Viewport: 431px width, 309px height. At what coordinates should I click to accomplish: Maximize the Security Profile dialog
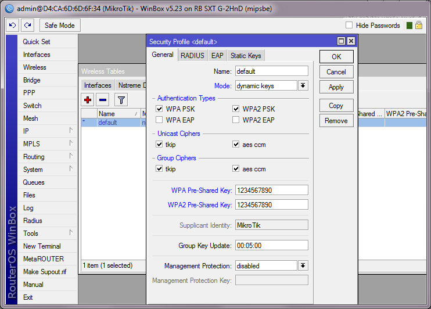[x=342, y=41]
